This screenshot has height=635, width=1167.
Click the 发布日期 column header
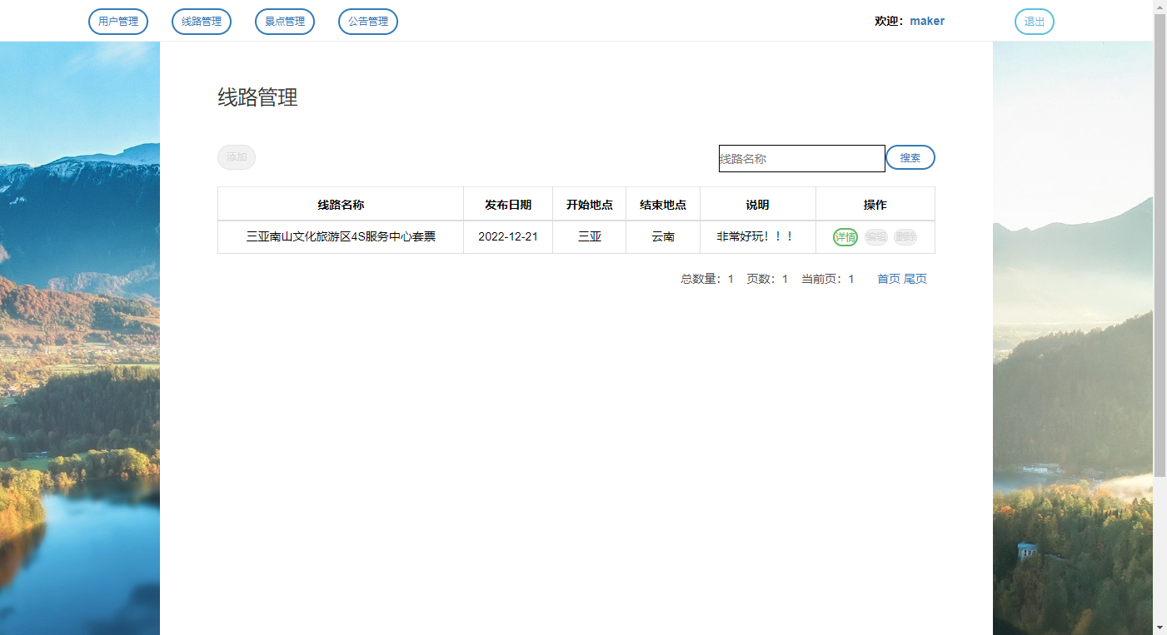[x=508, y=204]
